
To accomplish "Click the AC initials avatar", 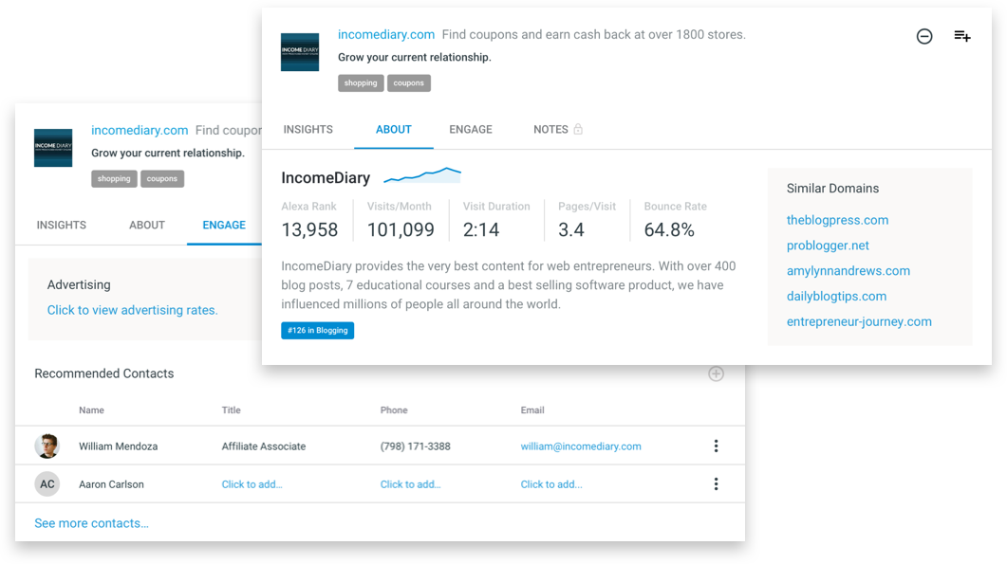I will tap(47, 484).
